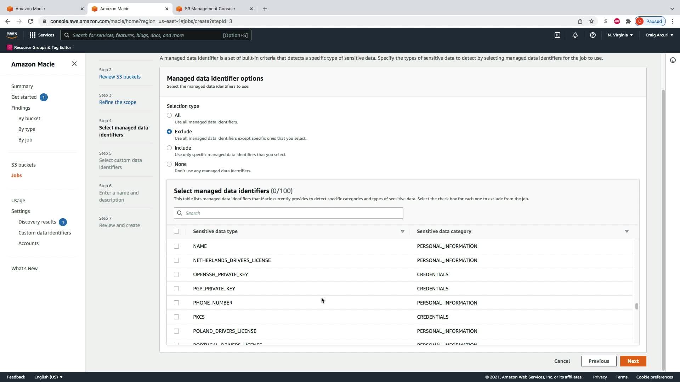This screenshot has height=382, width=680.
Task: Open AWS CloudShell icon in header
Action: (x=557, y=35)
